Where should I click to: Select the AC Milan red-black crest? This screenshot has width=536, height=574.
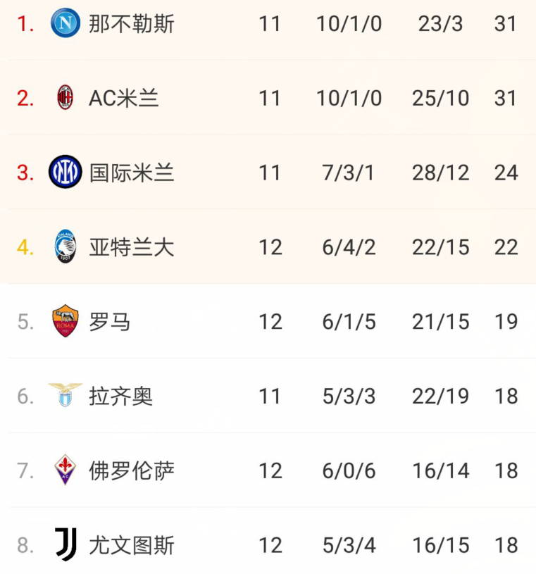(66, 97)
